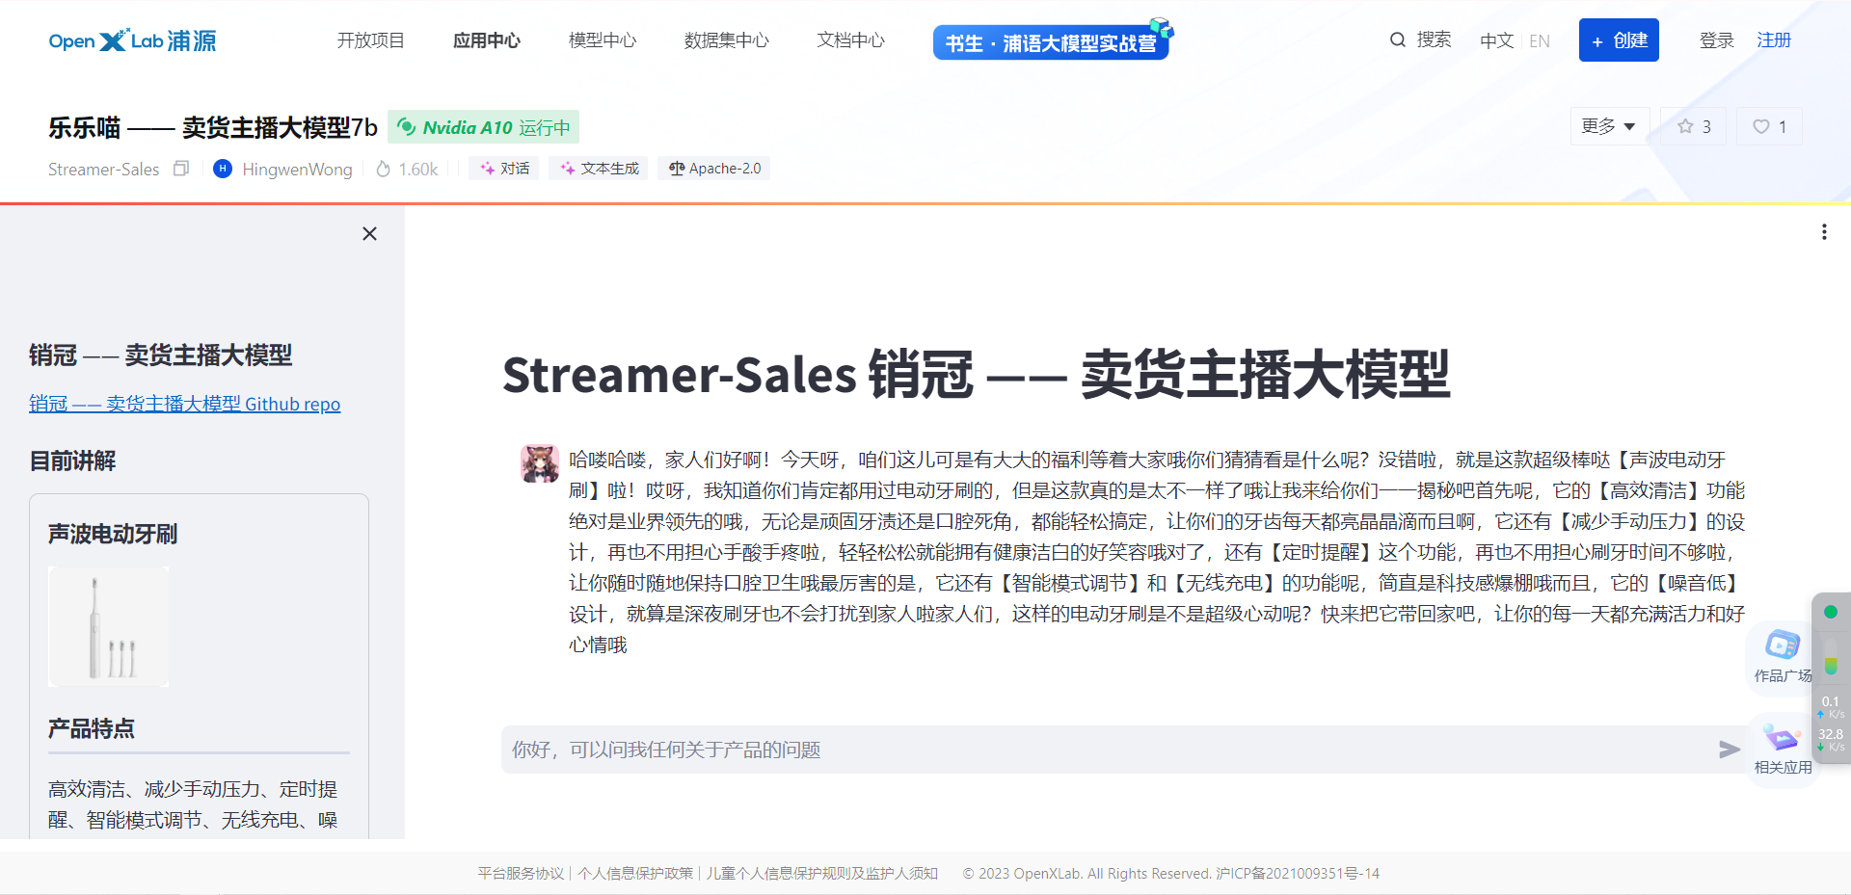The image size is (1851, 895).
Task: Click the OpenXLab 浦源 logo
Action: pos(132,40)
